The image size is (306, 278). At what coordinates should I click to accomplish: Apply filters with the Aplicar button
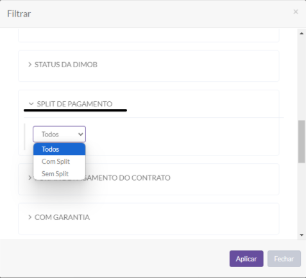(246, 259)
